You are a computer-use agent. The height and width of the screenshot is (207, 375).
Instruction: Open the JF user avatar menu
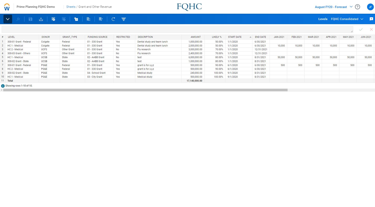tap(370, 7)
